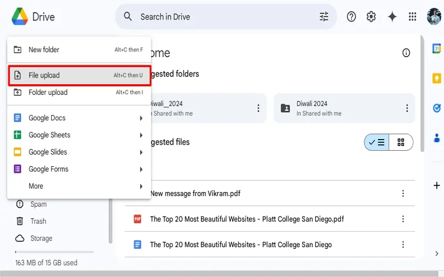Switch to list layout view
This screenshot has width=444, height=277.
pyautogui.click(x=377, y=142)
